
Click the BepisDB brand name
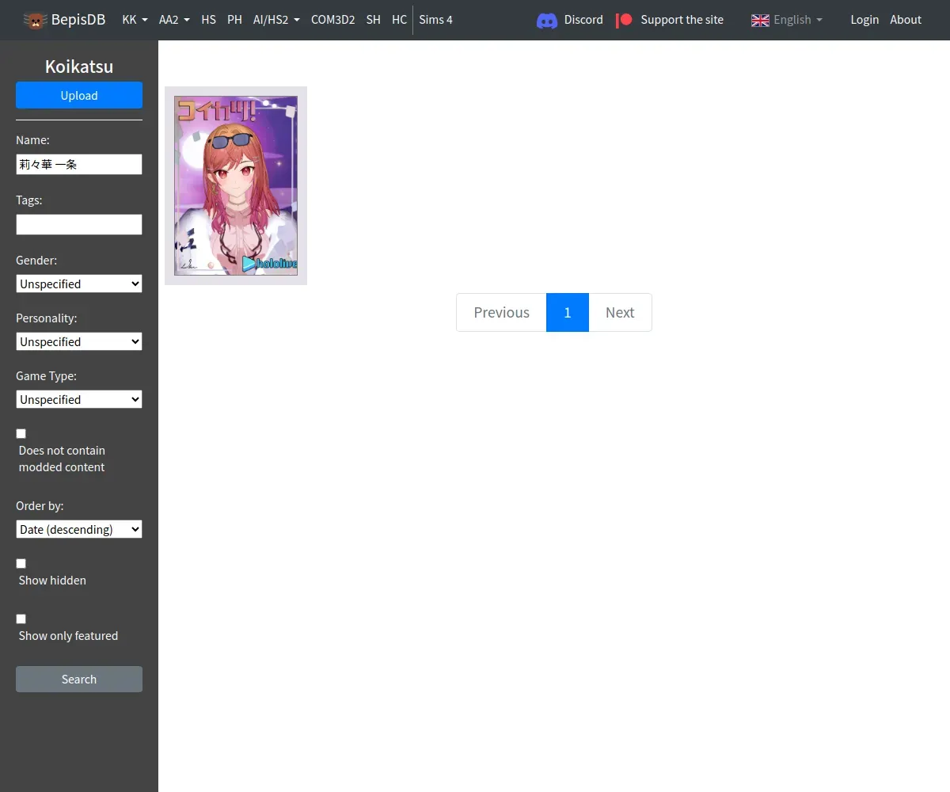point(78,20)
